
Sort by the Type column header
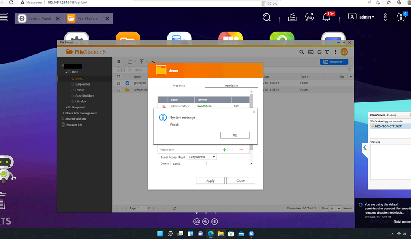(x=304, y=77)
